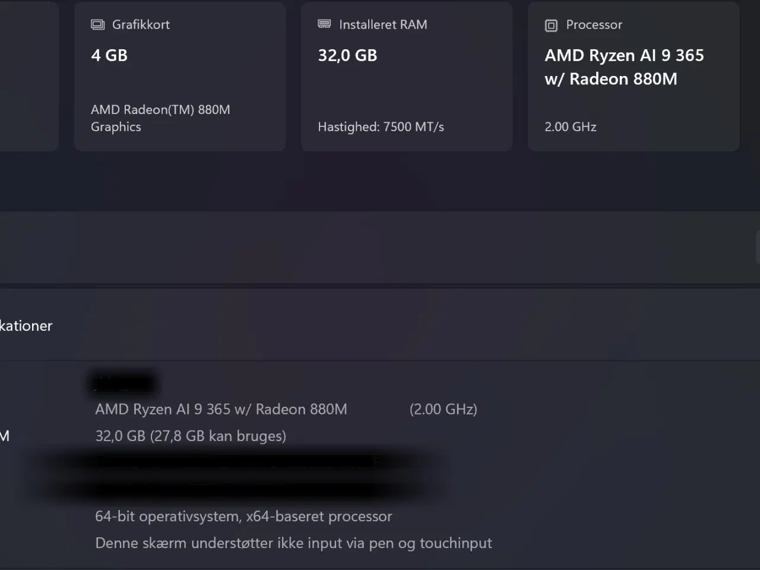This screenshot has width=760, height=570.
Task: Click the AMD Radeon(TM) 880M Graphics label
Action: point(160,118)
